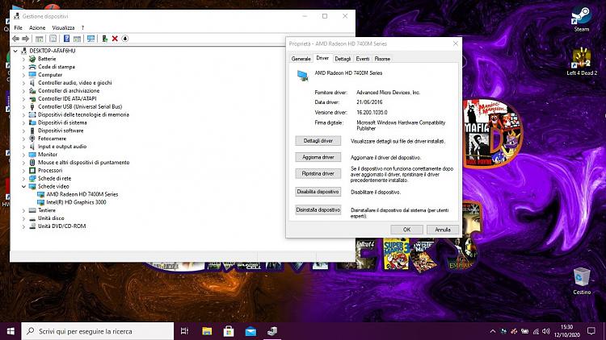The width and height of the screenshot is (606, 340).
Task: Expand the Tastiere category
Action: pyautogui.click(x=23, y=210)
